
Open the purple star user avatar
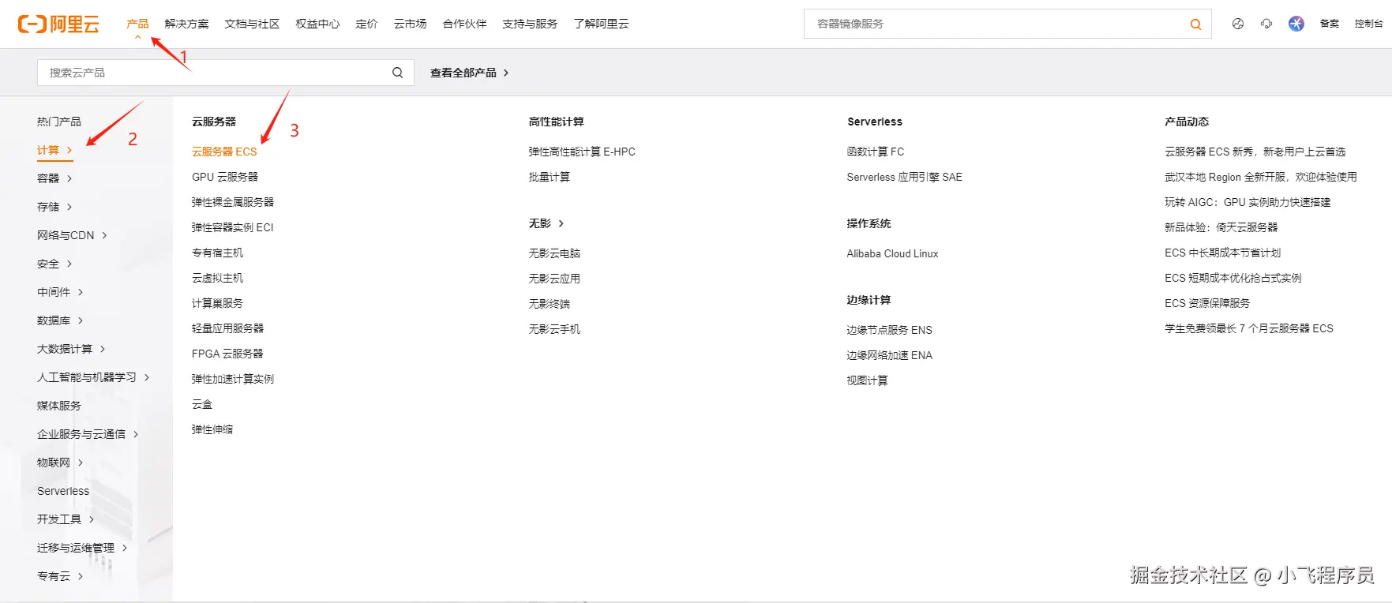(1296, 24)
